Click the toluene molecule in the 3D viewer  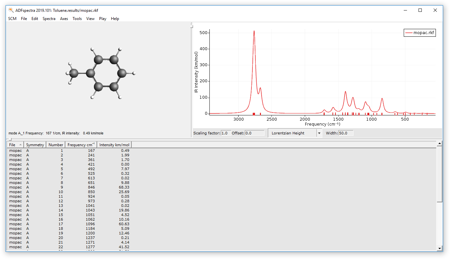[100, 73]
